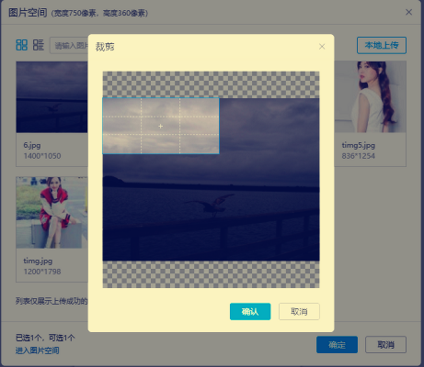Click the 6.jpg file name label
The image size is (424, 367).
[32, 145]
